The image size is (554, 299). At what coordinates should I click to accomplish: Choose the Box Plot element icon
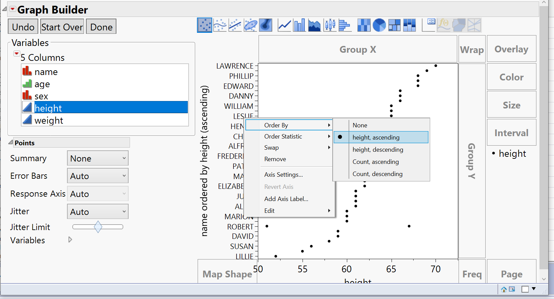coord(330,25)
